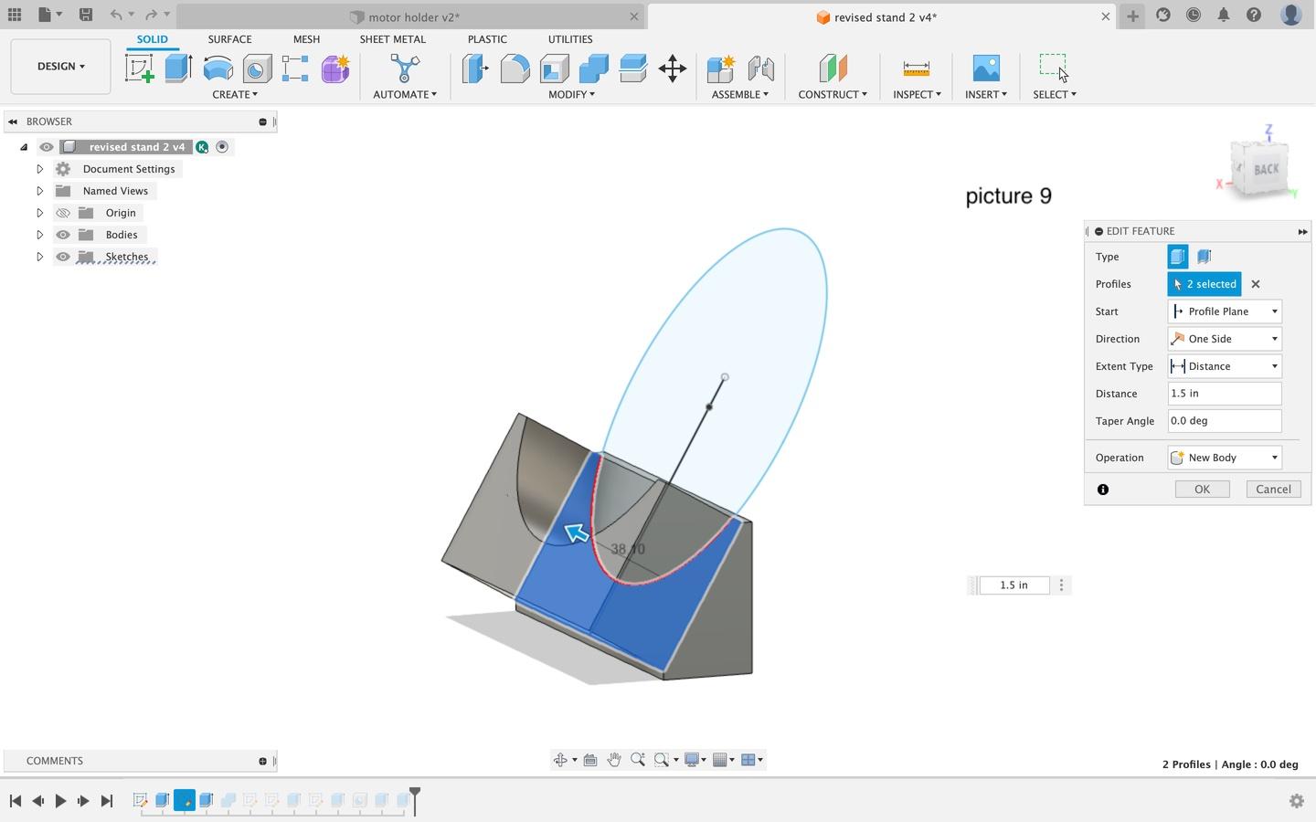The height and width of the screenshot is (822, 1316).
Task: Select the Hole tool
Action: (x=257, y=68)
